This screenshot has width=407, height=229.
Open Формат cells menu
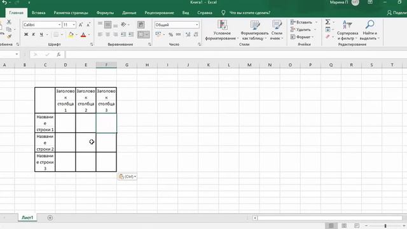(x=302, y=37)
